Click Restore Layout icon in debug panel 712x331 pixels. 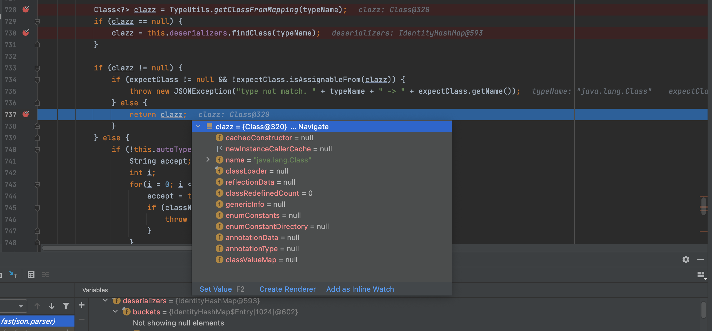tap(701, 275)
